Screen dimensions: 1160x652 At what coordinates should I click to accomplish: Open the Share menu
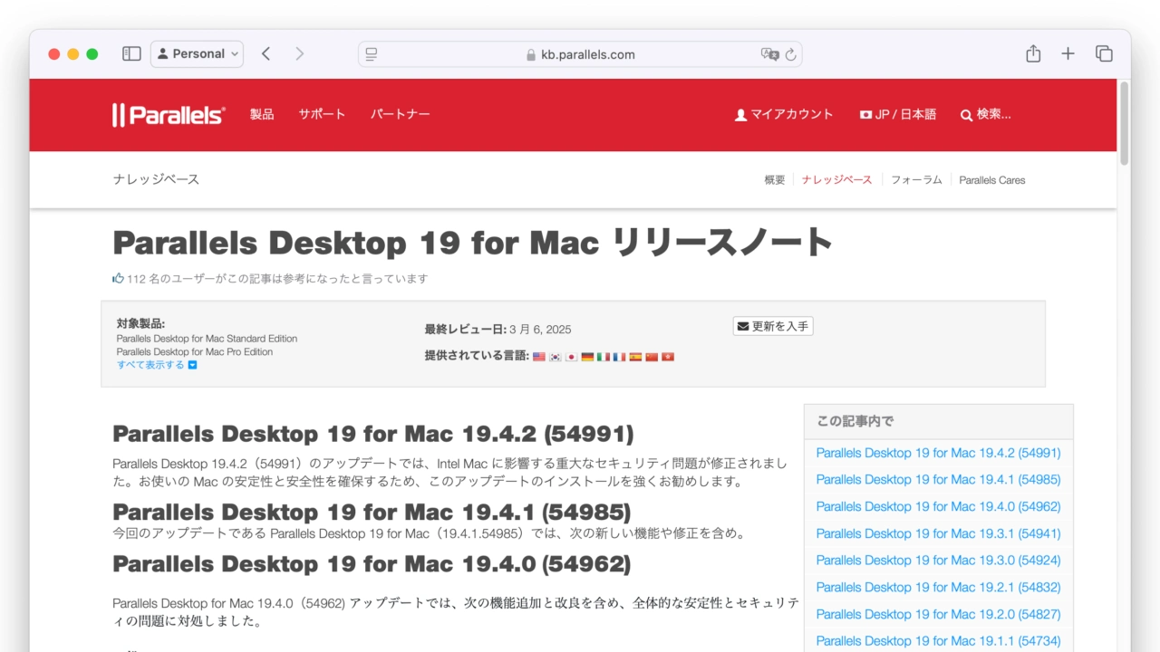pos(1033,54)
